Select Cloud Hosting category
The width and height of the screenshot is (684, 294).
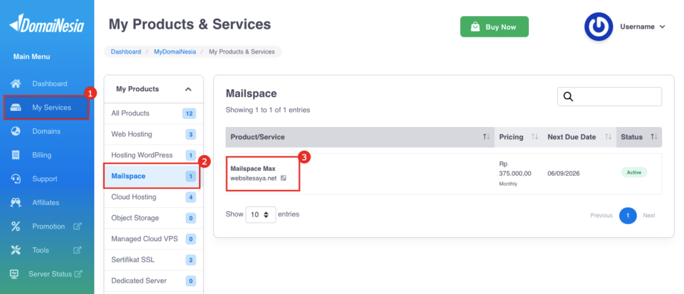154,197
